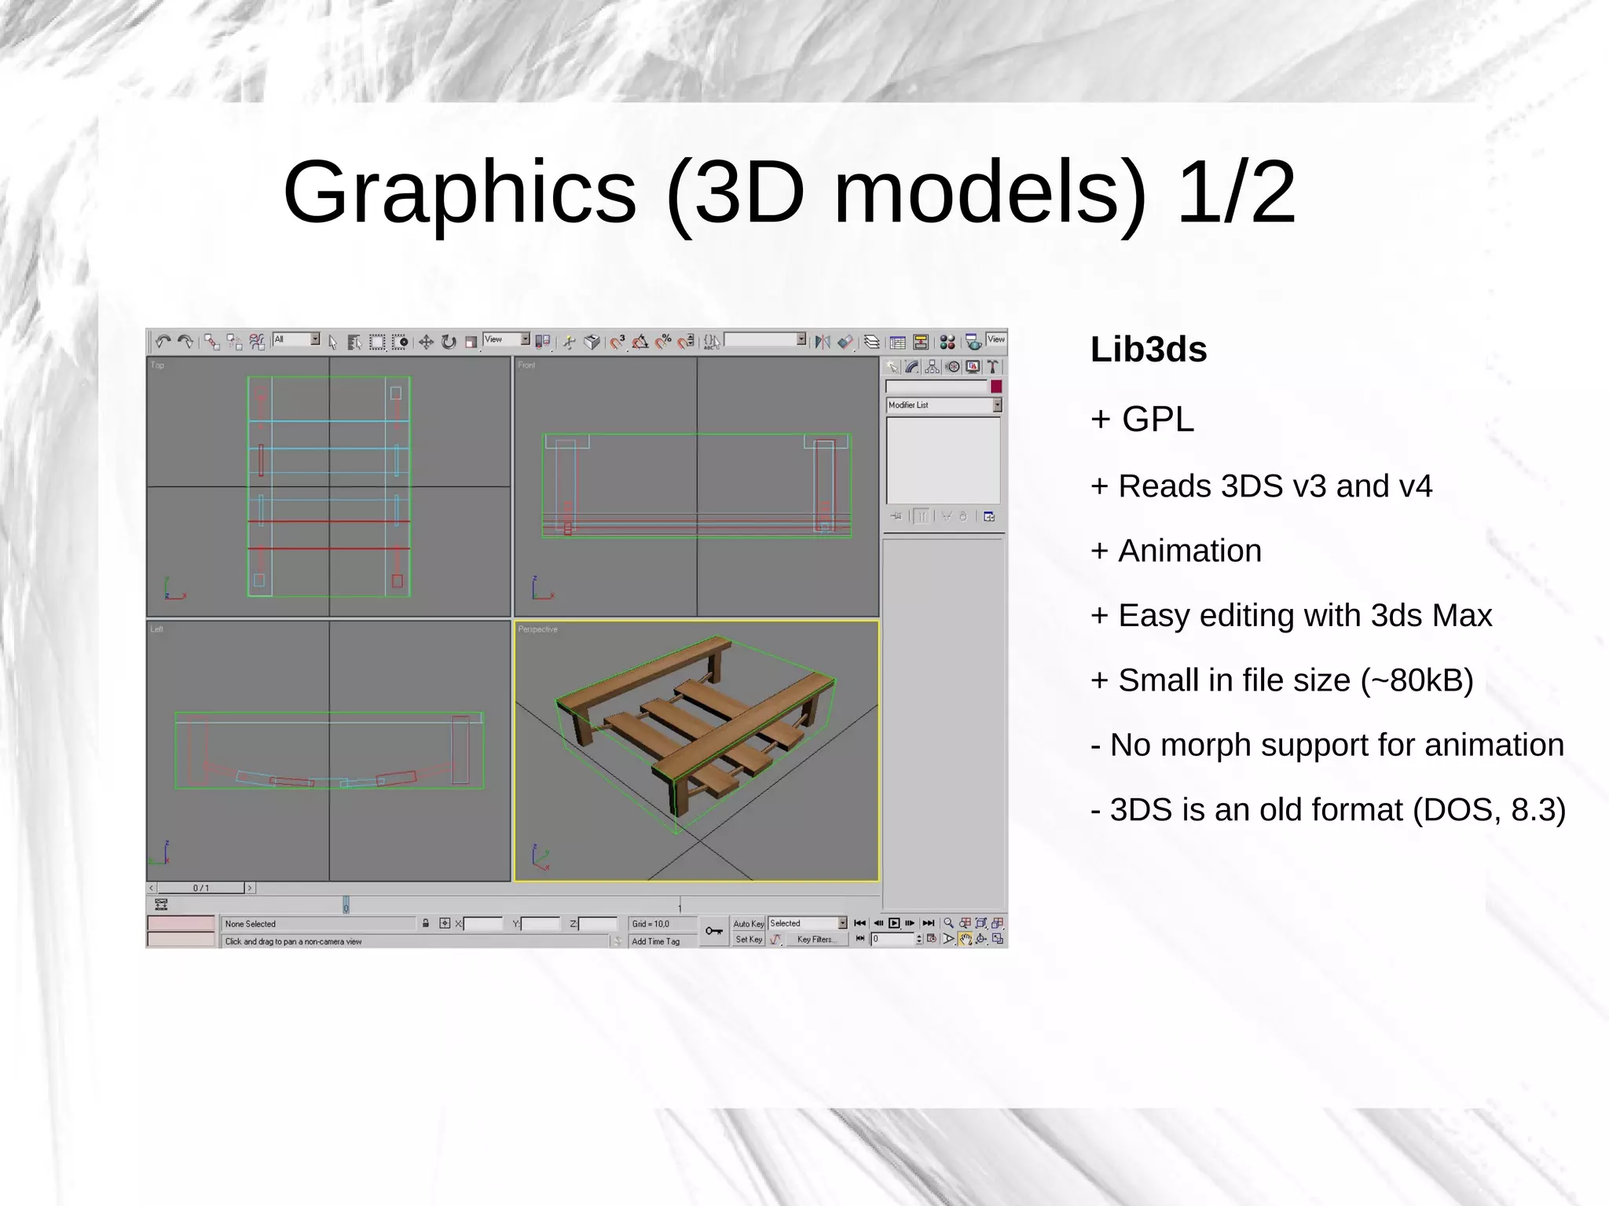Select the Pan hand viewport tool
The image size is (1609, 1206).
[x=966, y=939]
